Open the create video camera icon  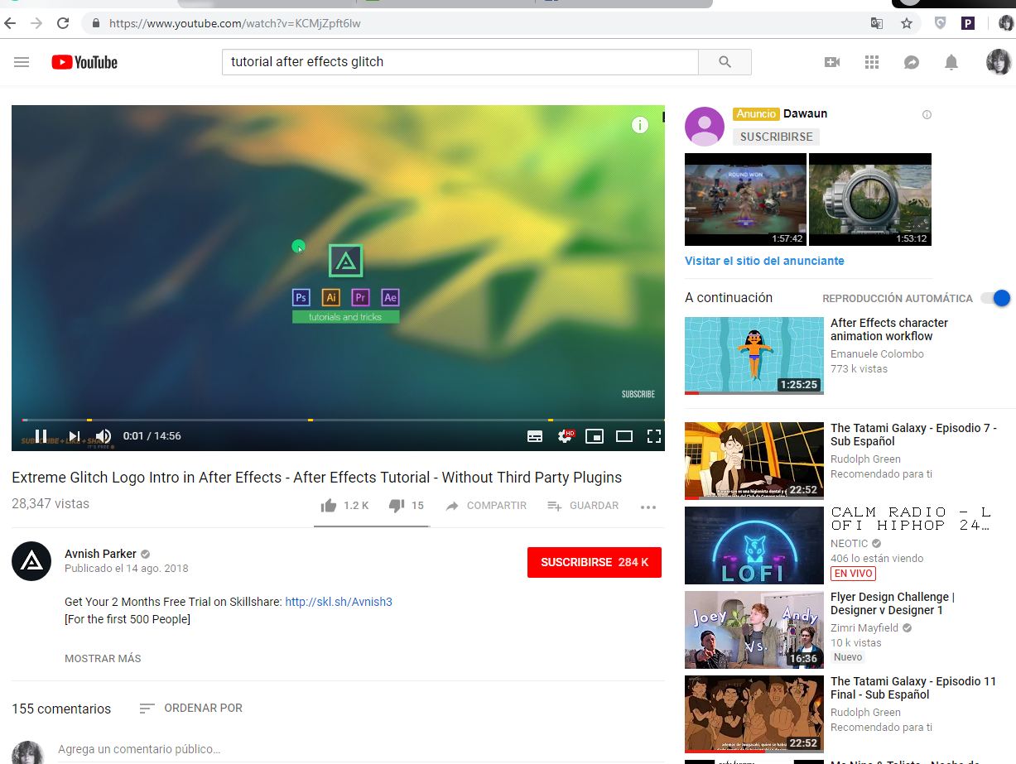(832, 62)
